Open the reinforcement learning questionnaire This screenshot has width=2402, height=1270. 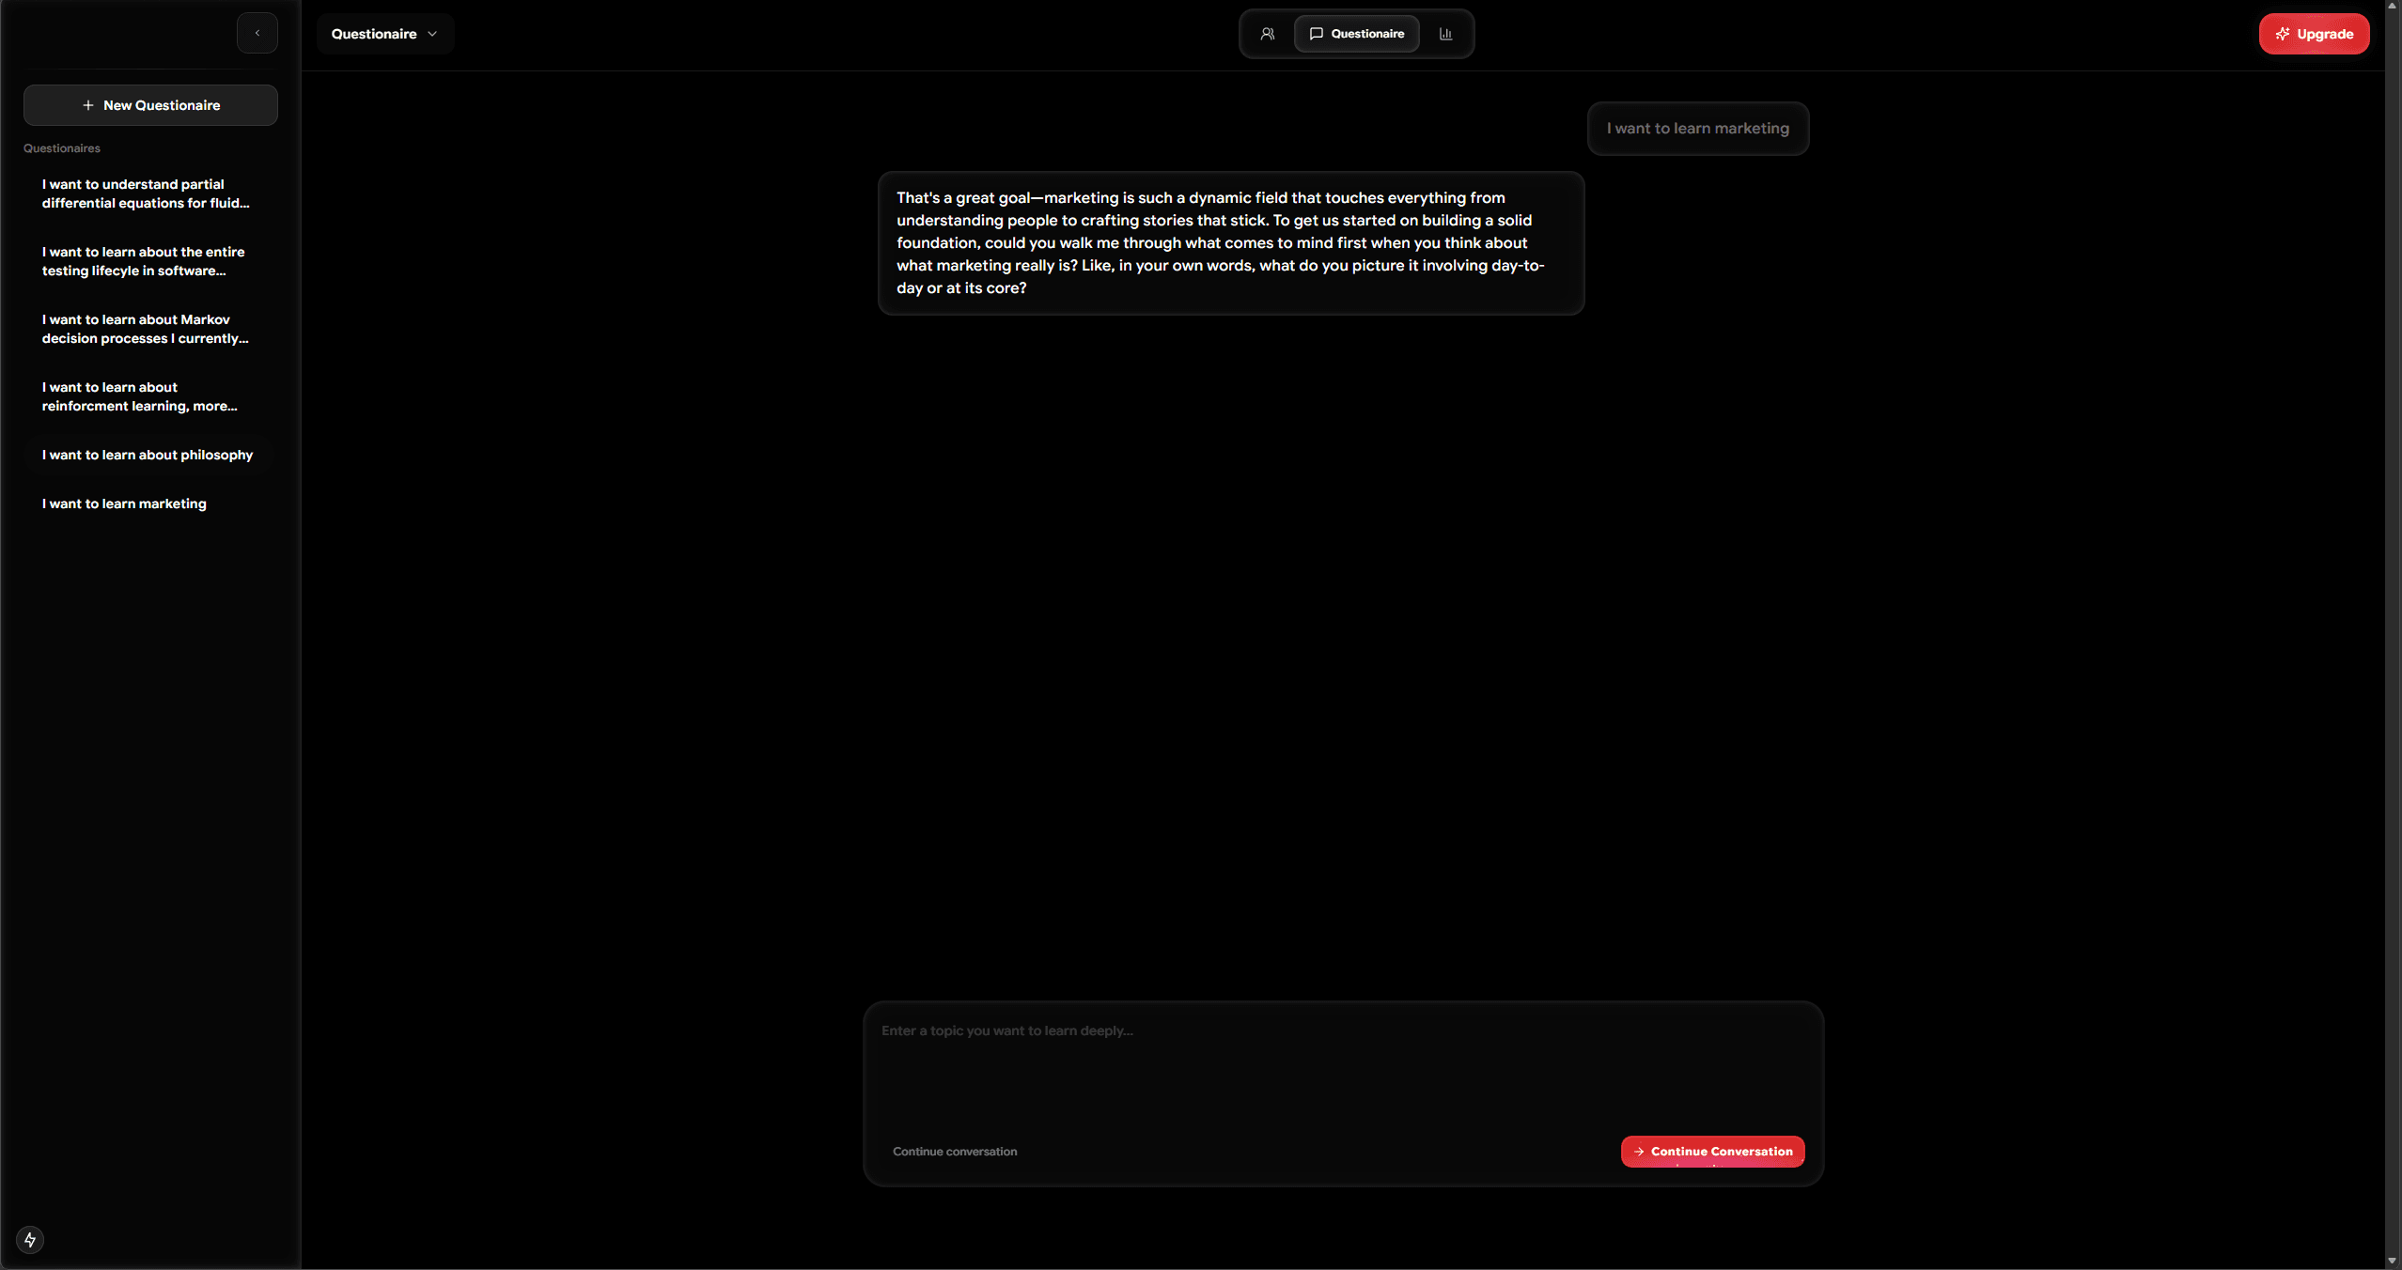139,396
